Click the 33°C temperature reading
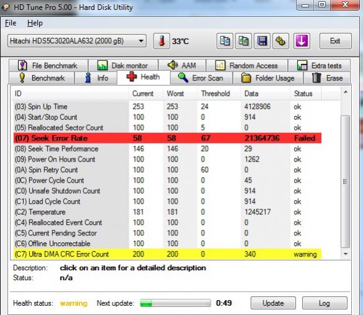This screenshot has width=363, height=315. click(180, 41)
